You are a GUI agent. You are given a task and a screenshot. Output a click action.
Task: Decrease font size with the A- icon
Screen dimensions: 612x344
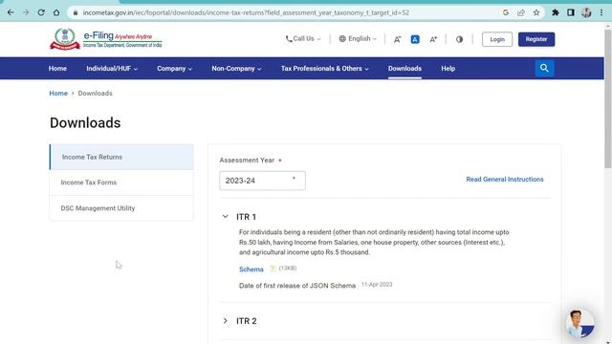click(397, 39)
